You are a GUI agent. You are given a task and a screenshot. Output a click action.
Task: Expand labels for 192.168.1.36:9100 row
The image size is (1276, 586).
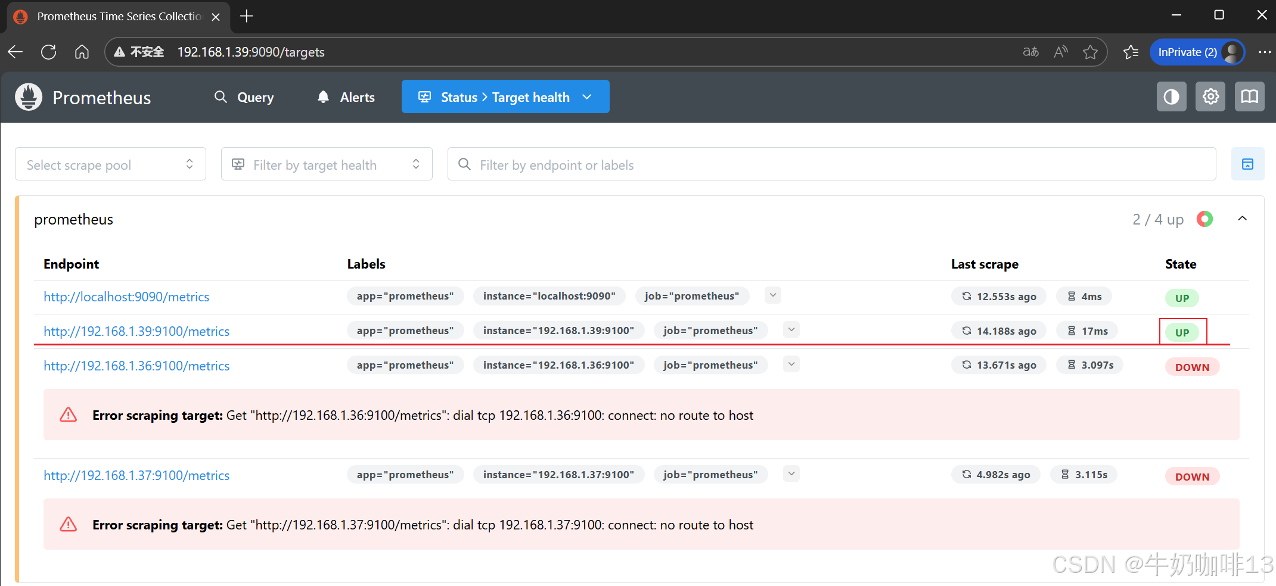[791, 364]
